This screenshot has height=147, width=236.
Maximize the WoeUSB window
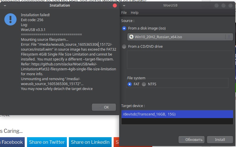pos(223,5)
